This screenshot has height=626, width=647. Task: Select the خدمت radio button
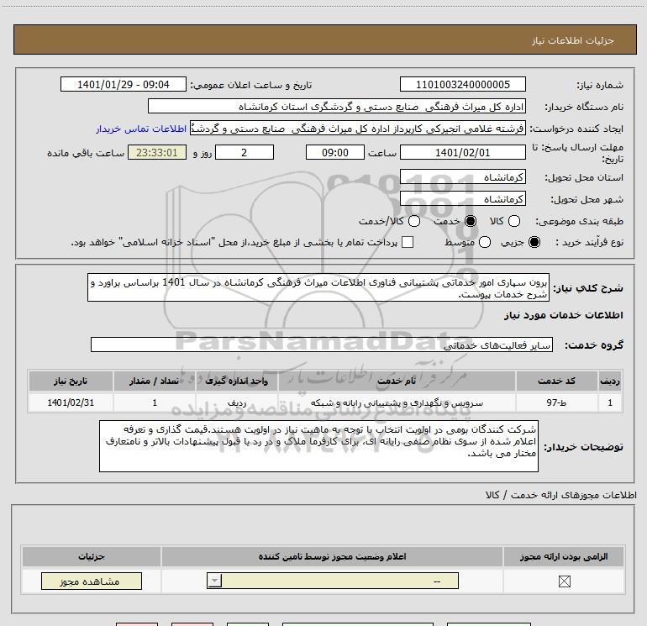click(470, 221)
